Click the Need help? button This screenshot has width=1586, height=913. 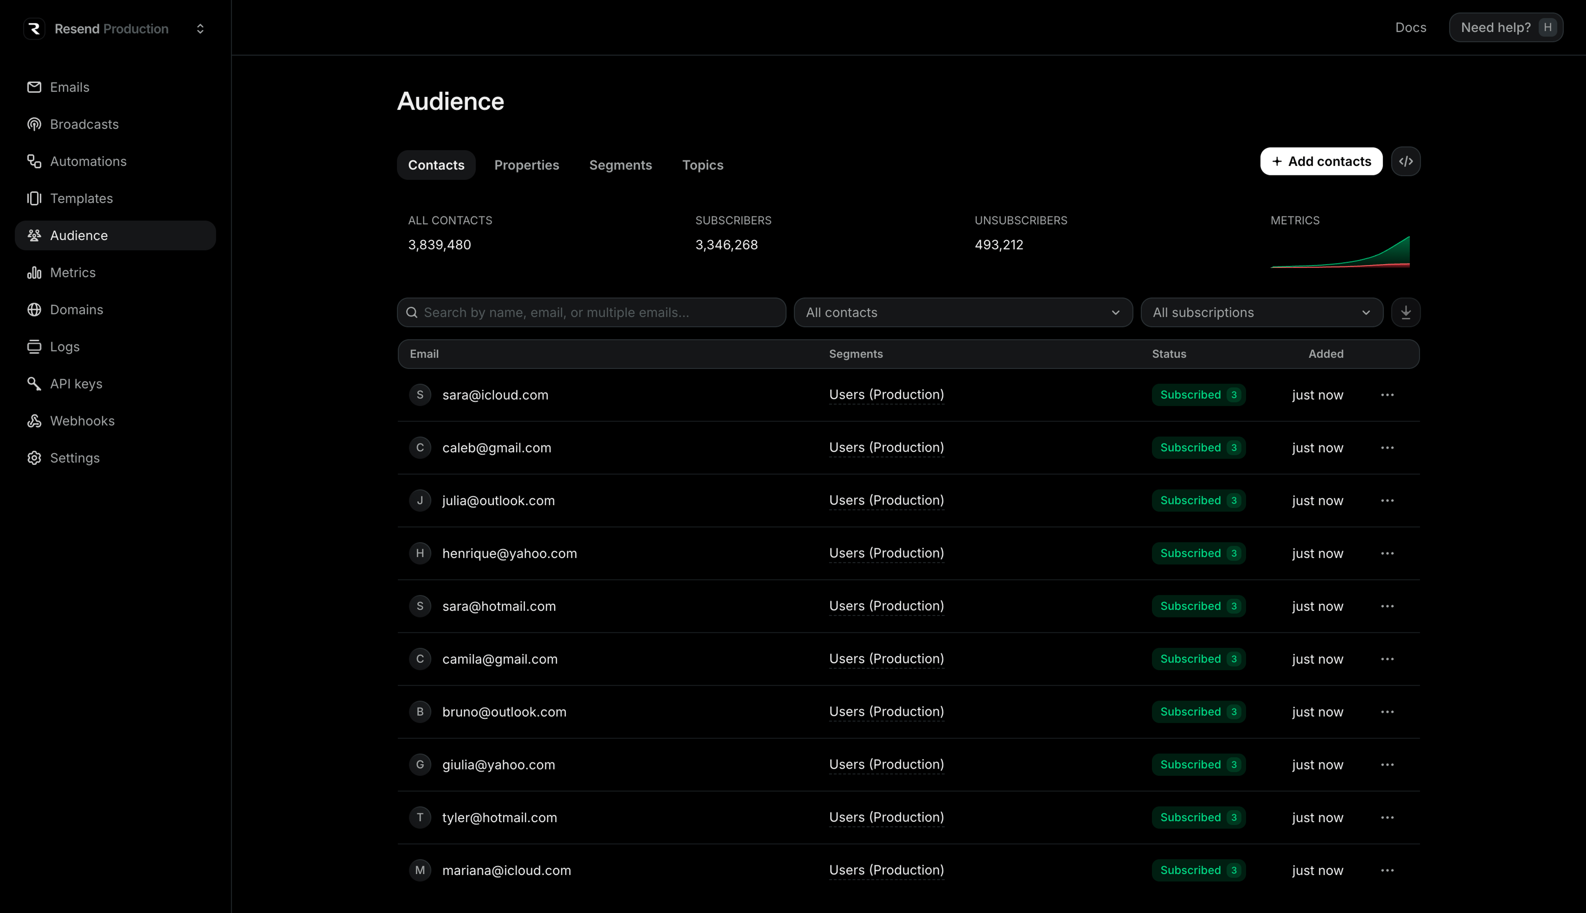(1506, 28)
